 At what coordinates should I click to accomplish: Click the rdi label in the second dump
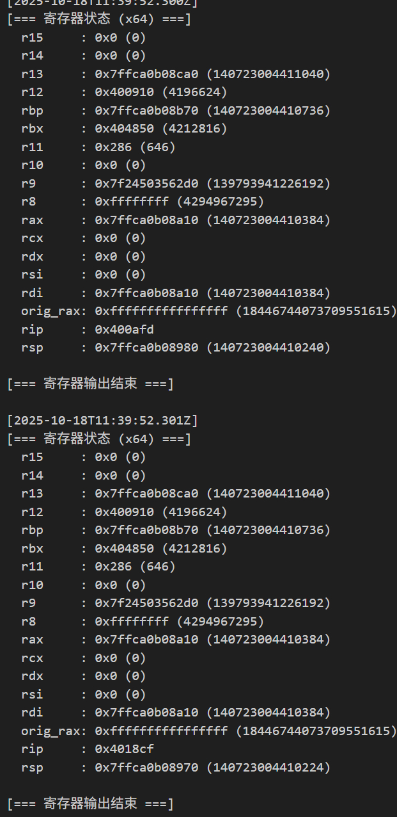click(32, 713)
